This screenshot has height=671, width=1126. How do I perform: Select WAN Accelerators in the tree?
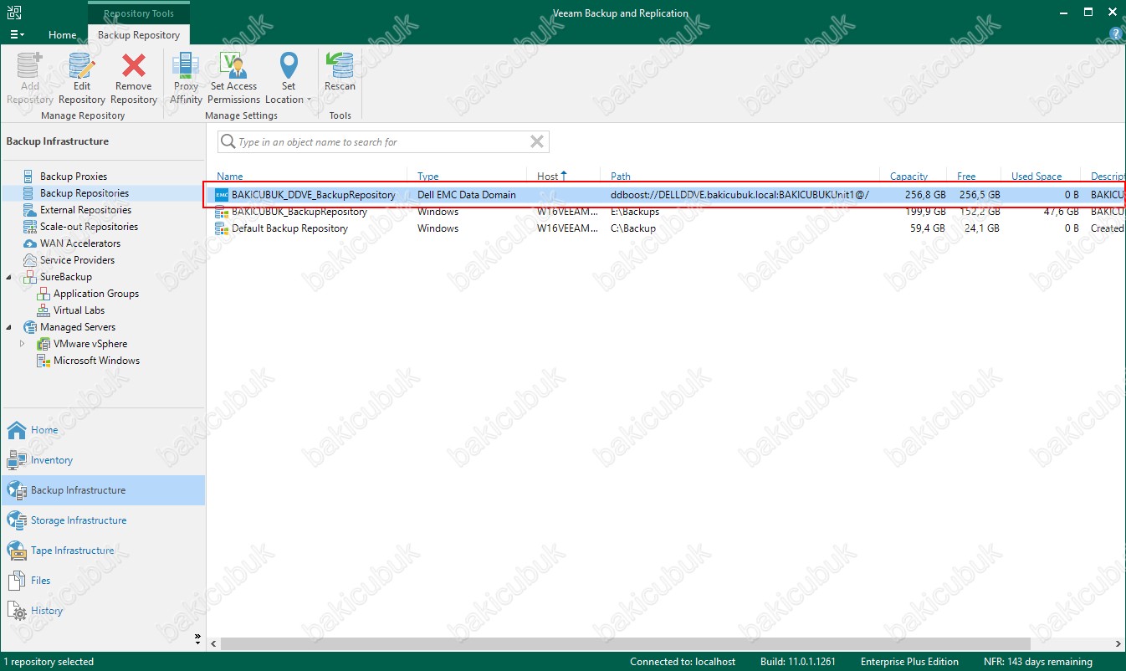point(80,243)
